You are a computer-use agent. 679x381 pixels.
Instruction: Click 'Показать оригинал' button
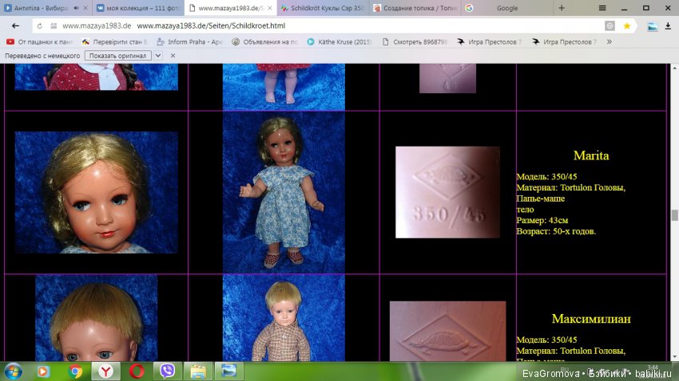click(x=118, y=56)
